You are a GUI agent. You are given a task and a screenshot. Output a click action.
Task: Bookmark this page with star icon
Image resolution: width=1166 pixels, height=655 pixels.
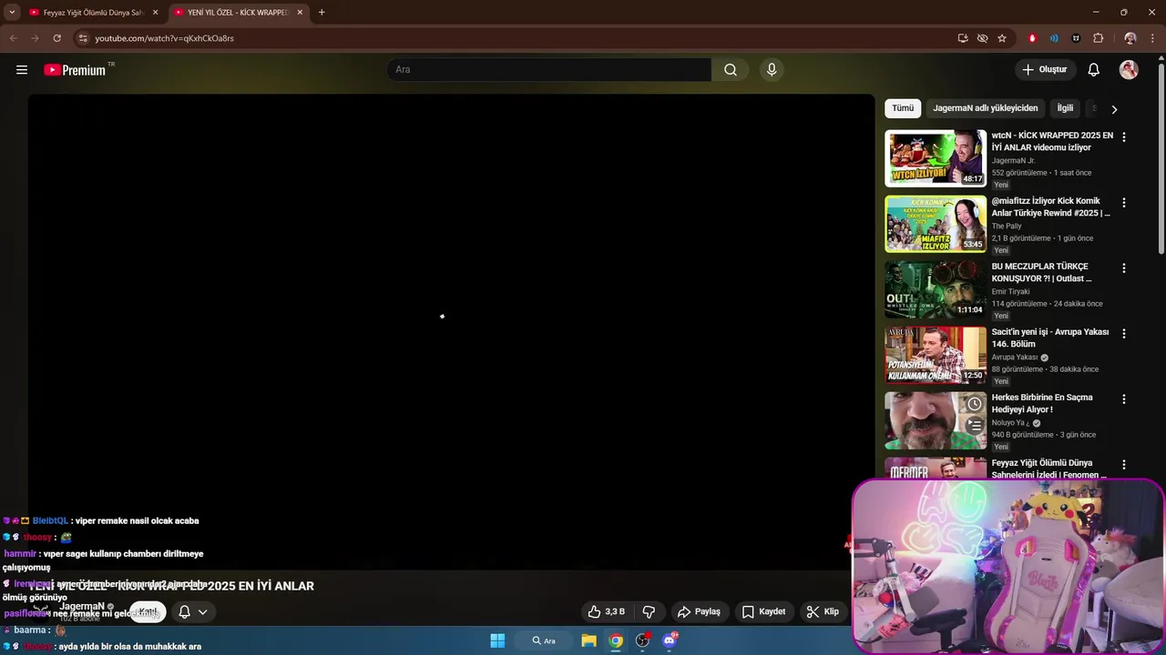coord(1002,38)
